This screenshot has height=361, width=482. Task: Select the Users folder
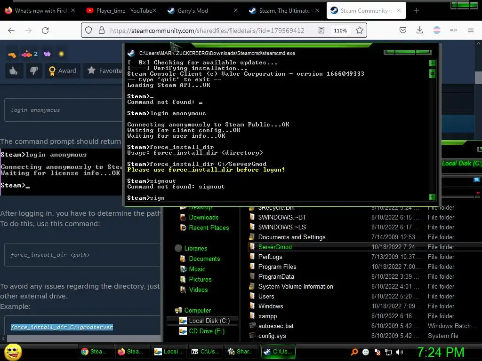click(x=266, y=296)
